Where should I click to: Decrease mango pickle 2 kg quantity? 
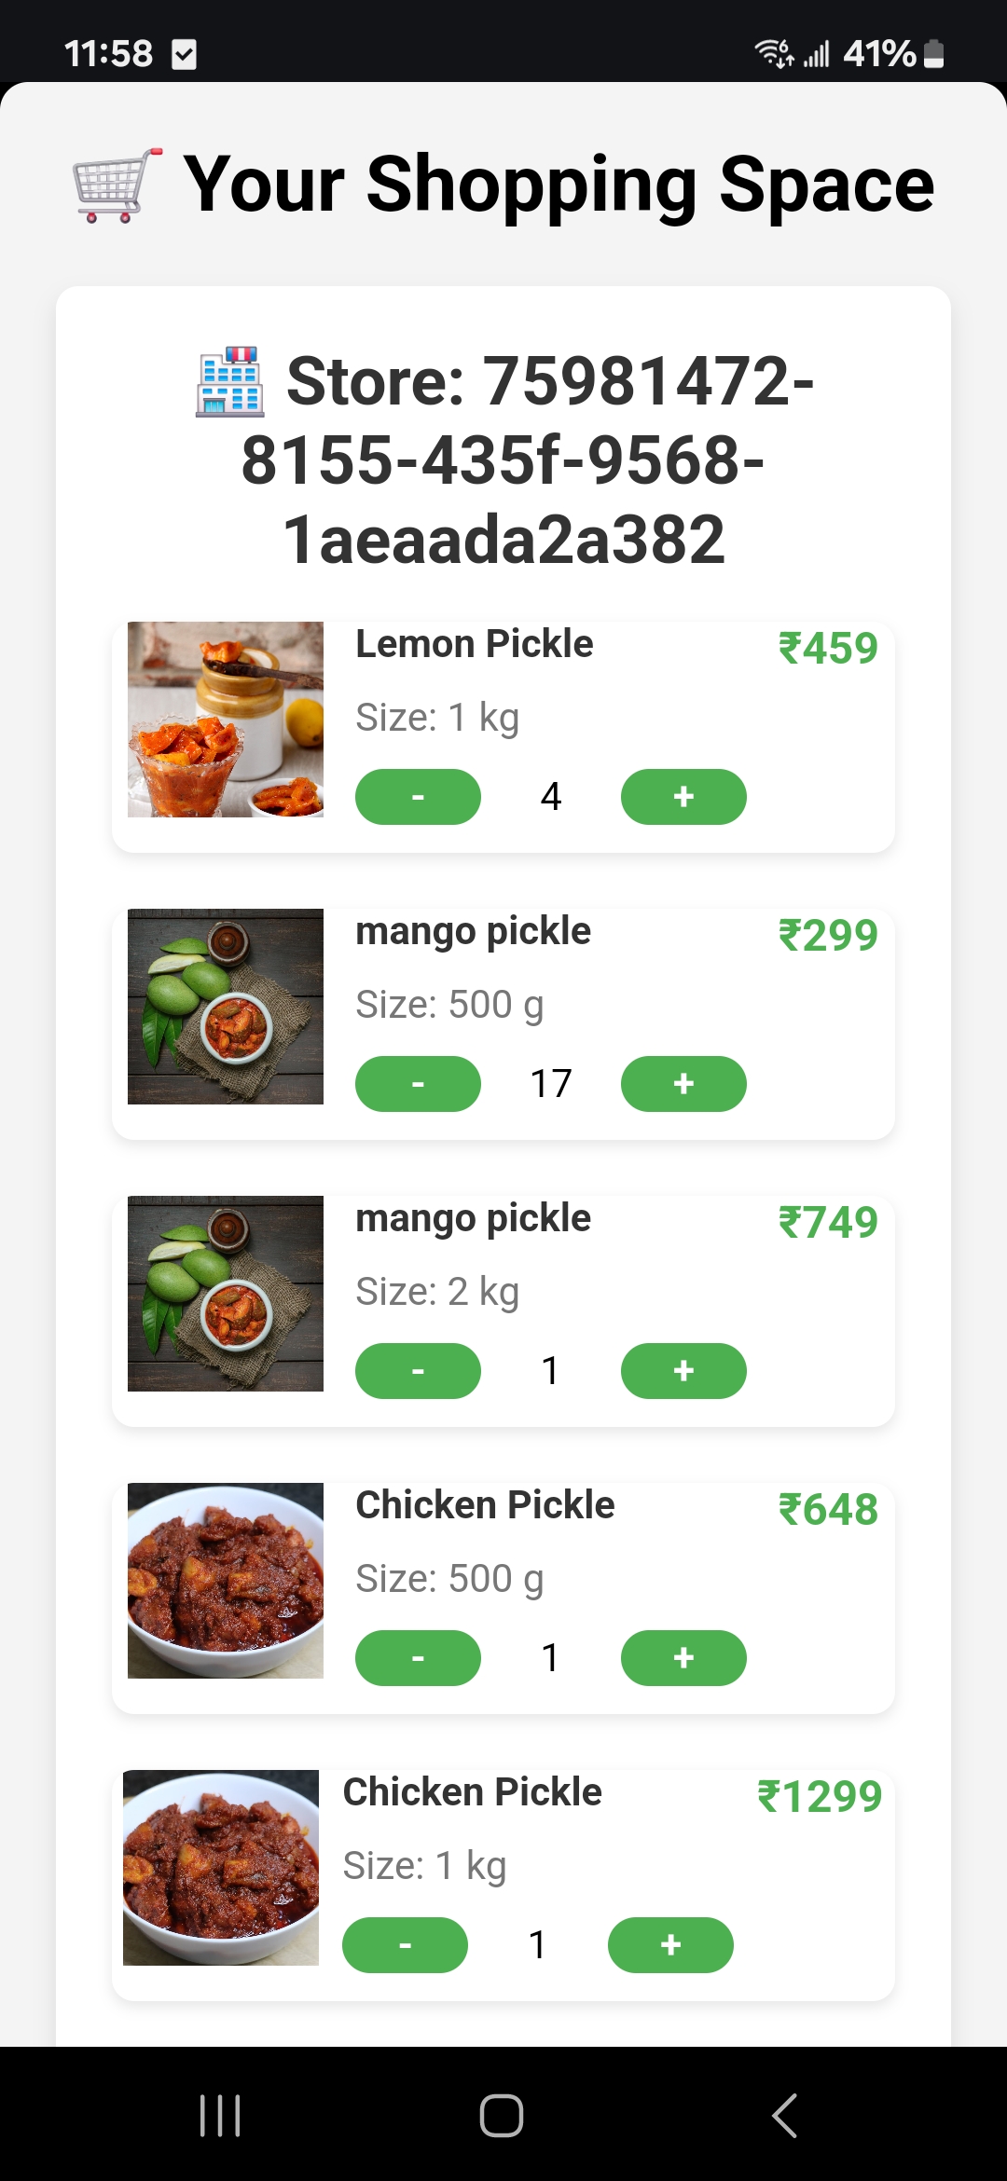(418, 1371)
